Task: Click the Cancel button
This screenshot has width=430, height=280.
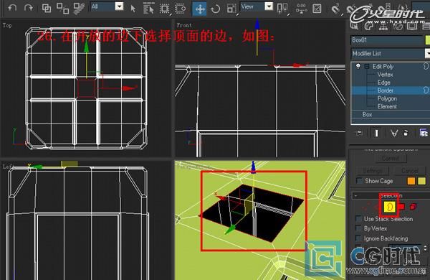Action: [x=410, y=171]
